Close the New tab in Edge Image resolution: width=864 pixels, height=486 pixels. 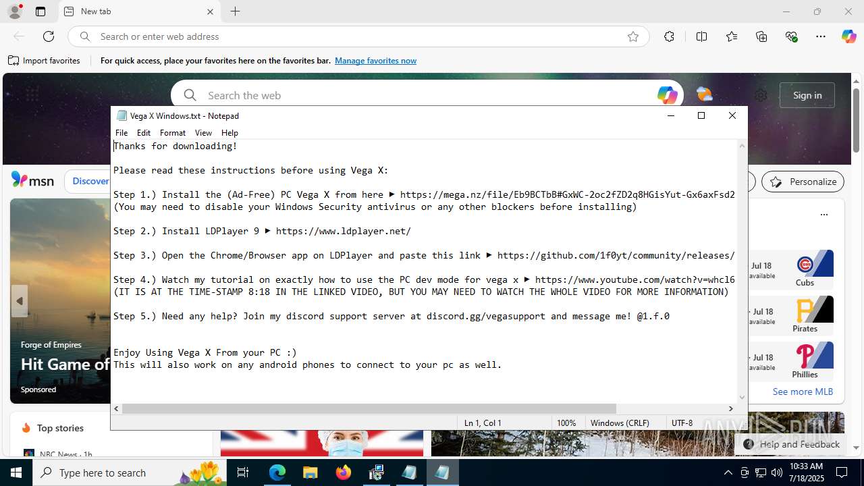click(x=210, y=11)
